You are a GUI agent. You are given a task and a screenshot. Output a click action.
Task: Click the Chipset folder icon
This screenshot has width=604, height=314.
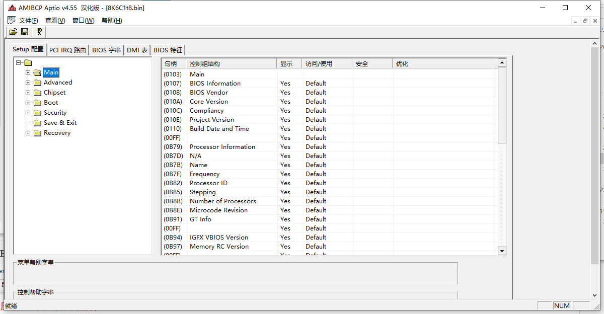(x=38, y=92)
